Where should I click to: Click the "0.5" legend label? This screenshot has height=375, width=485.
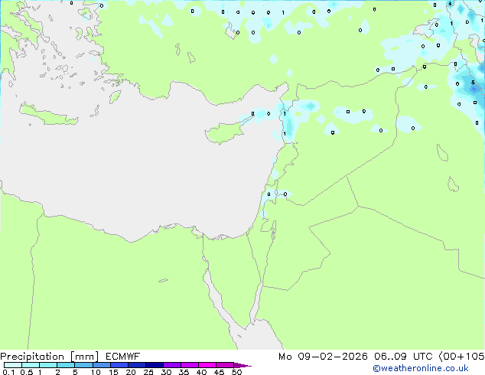click(x=26, y=372)
